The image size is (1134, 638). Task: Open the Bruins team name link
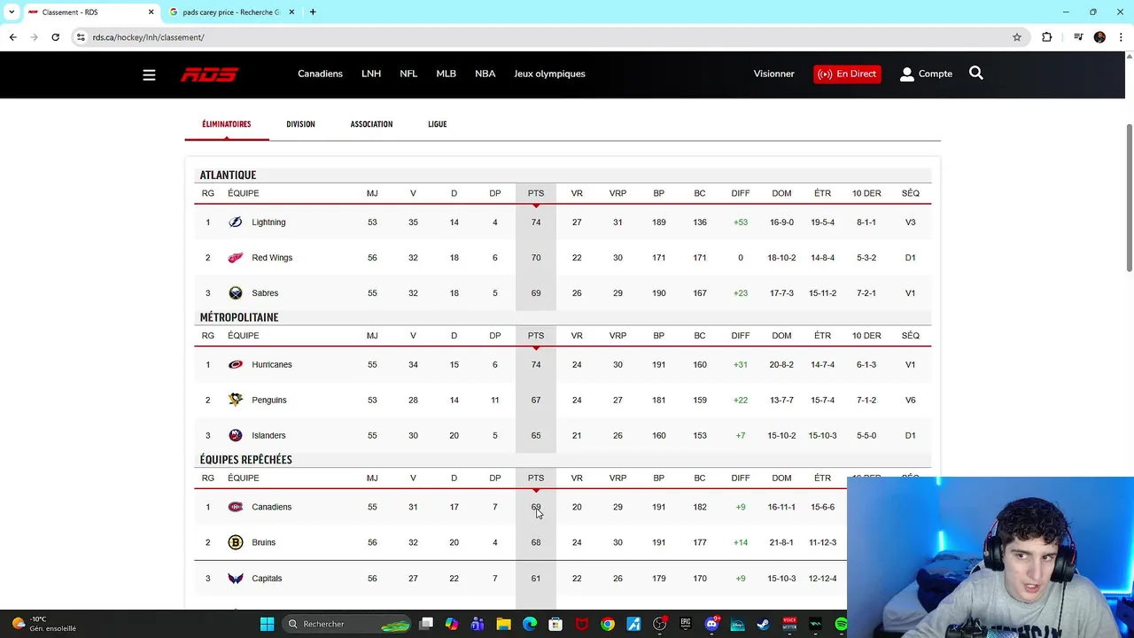(263, 542)
